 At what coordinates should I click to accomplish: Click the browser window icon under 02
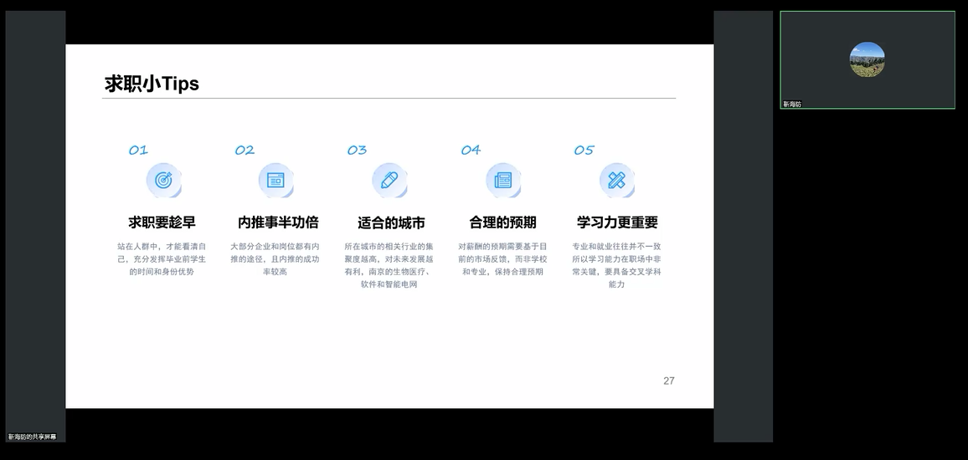tap(275, 179)
